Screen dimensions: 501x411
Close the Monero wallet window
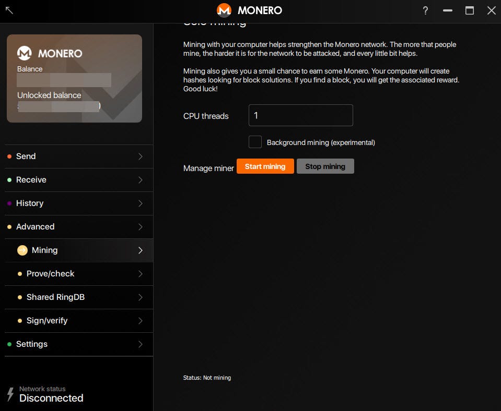click(492, 10)
